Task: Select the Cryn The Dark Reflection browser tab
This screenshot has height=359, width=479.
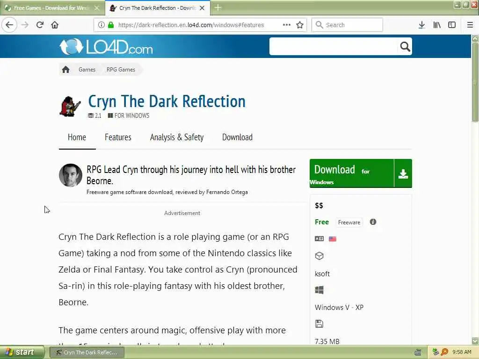Action: (158, 8)
